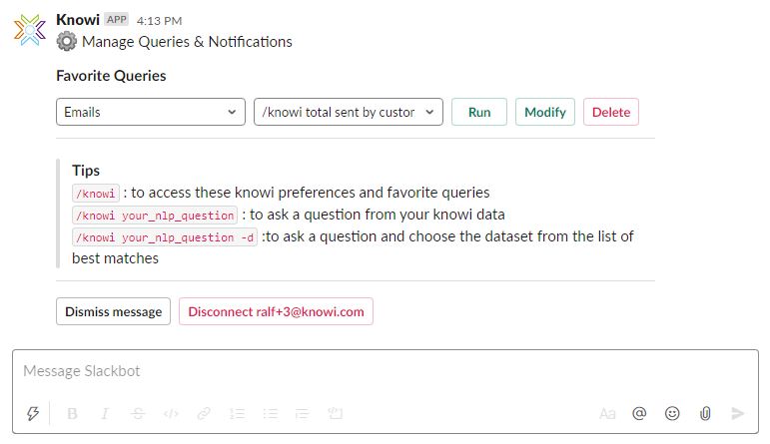Toggle italic text formatting

[x=105, y=413]
